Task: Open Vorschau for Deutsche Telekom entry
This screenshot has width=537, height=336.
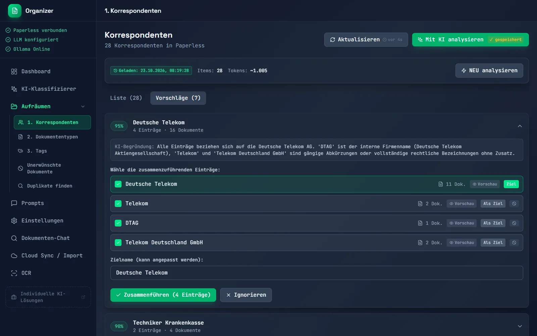Action: 485,184
